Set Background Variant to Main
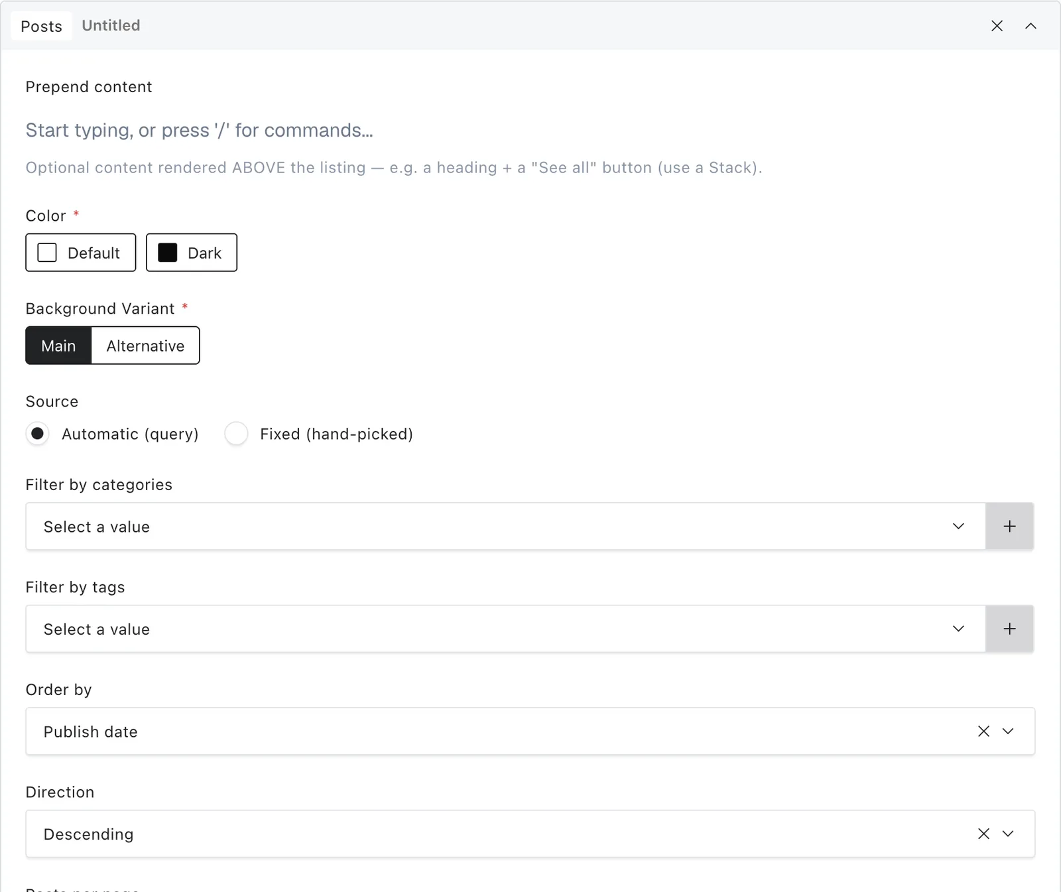 click(x=58, y=346)
